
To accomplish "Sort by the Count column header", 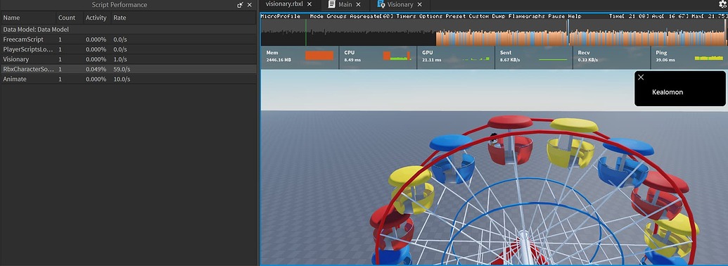I will 69,18.
